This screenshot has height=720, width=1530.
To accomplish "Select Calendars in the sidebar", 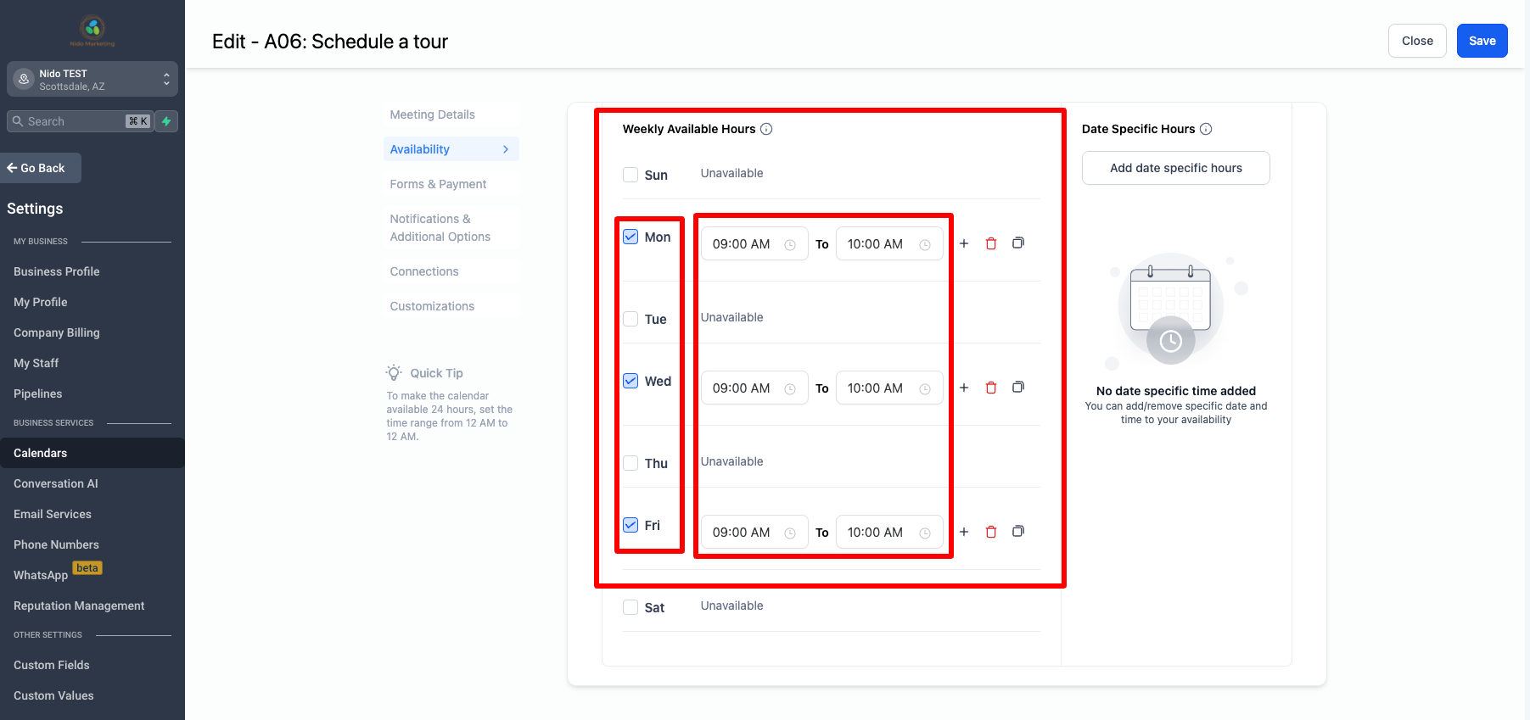I will [92, 453].
